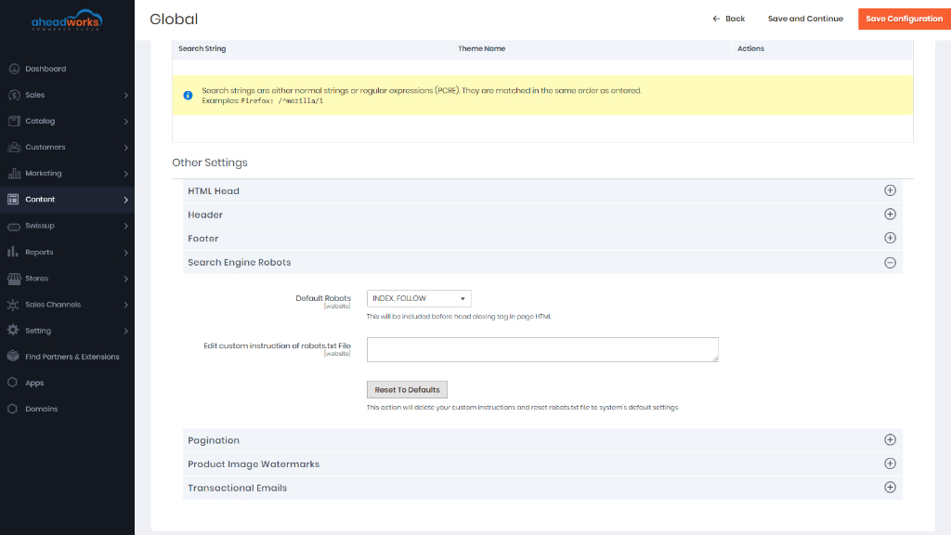
Task: Click the Sales Channels icon
Action: (x=13, y=305)
